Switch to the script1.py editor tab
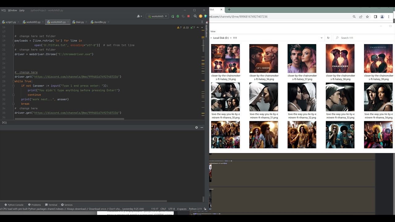Screen dimensions: 395x222 click(10, 22)
